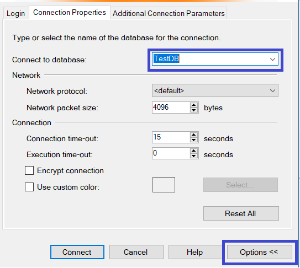Decrease Network packet size with down arrow

(x=194, y=110)
